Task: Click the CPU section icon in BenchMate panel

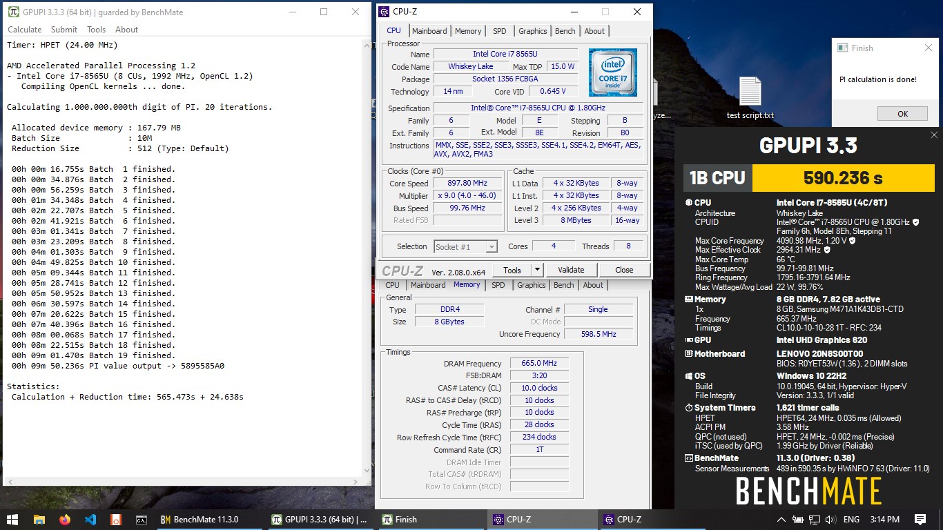Action: [x=688, y=203]
